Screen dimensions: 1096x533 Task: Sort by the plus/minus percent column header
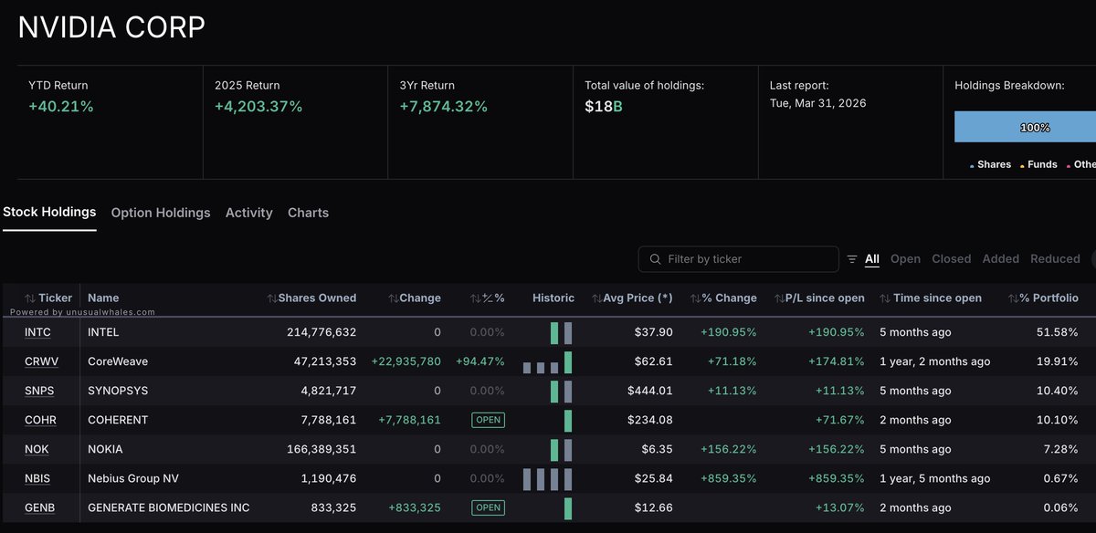coord(487,298)
